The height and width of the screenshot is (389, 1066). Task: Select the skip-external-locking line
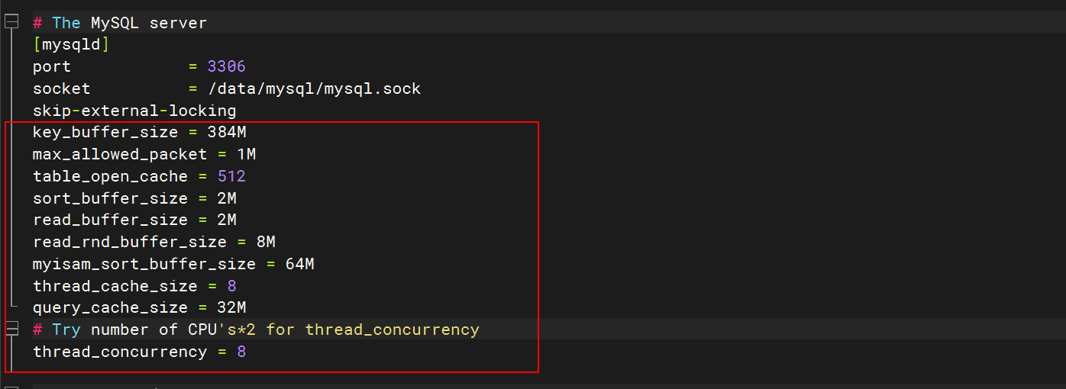pos(134,111)
